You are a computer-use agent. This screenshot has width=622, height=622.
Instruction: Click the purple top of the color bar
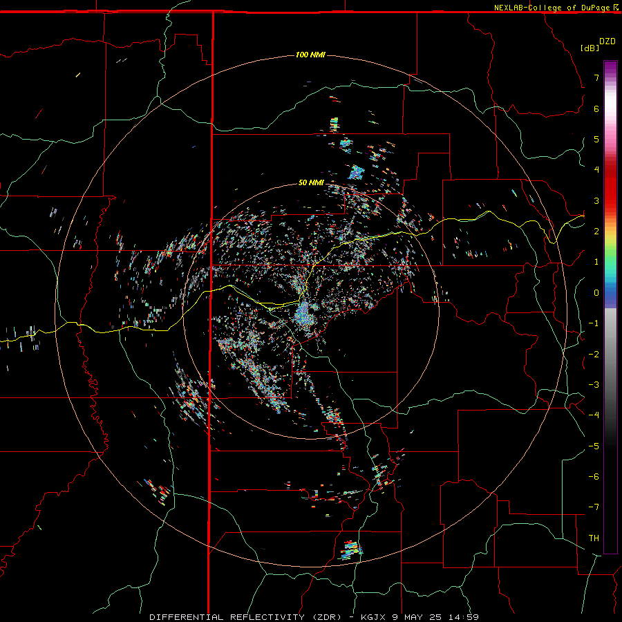point(610,68)
